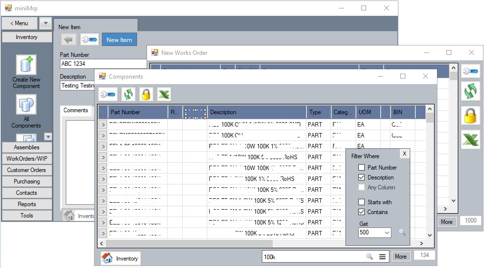Click the green refresh icon in Components window
The image size is (484, 268).
tap(127, 94)
